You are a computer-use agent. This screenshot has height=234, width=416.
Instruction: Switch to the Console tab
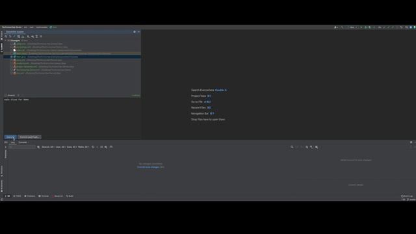click(x=23, y=142)
